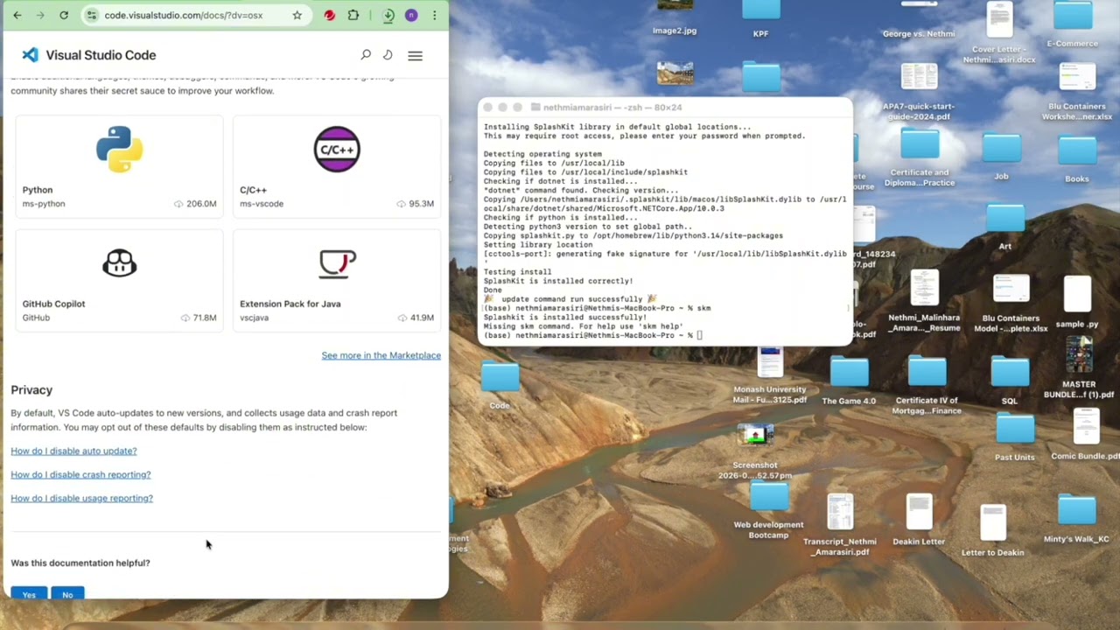
Task: Select Comic Bundle pdf file
Action: point(1086,435)
